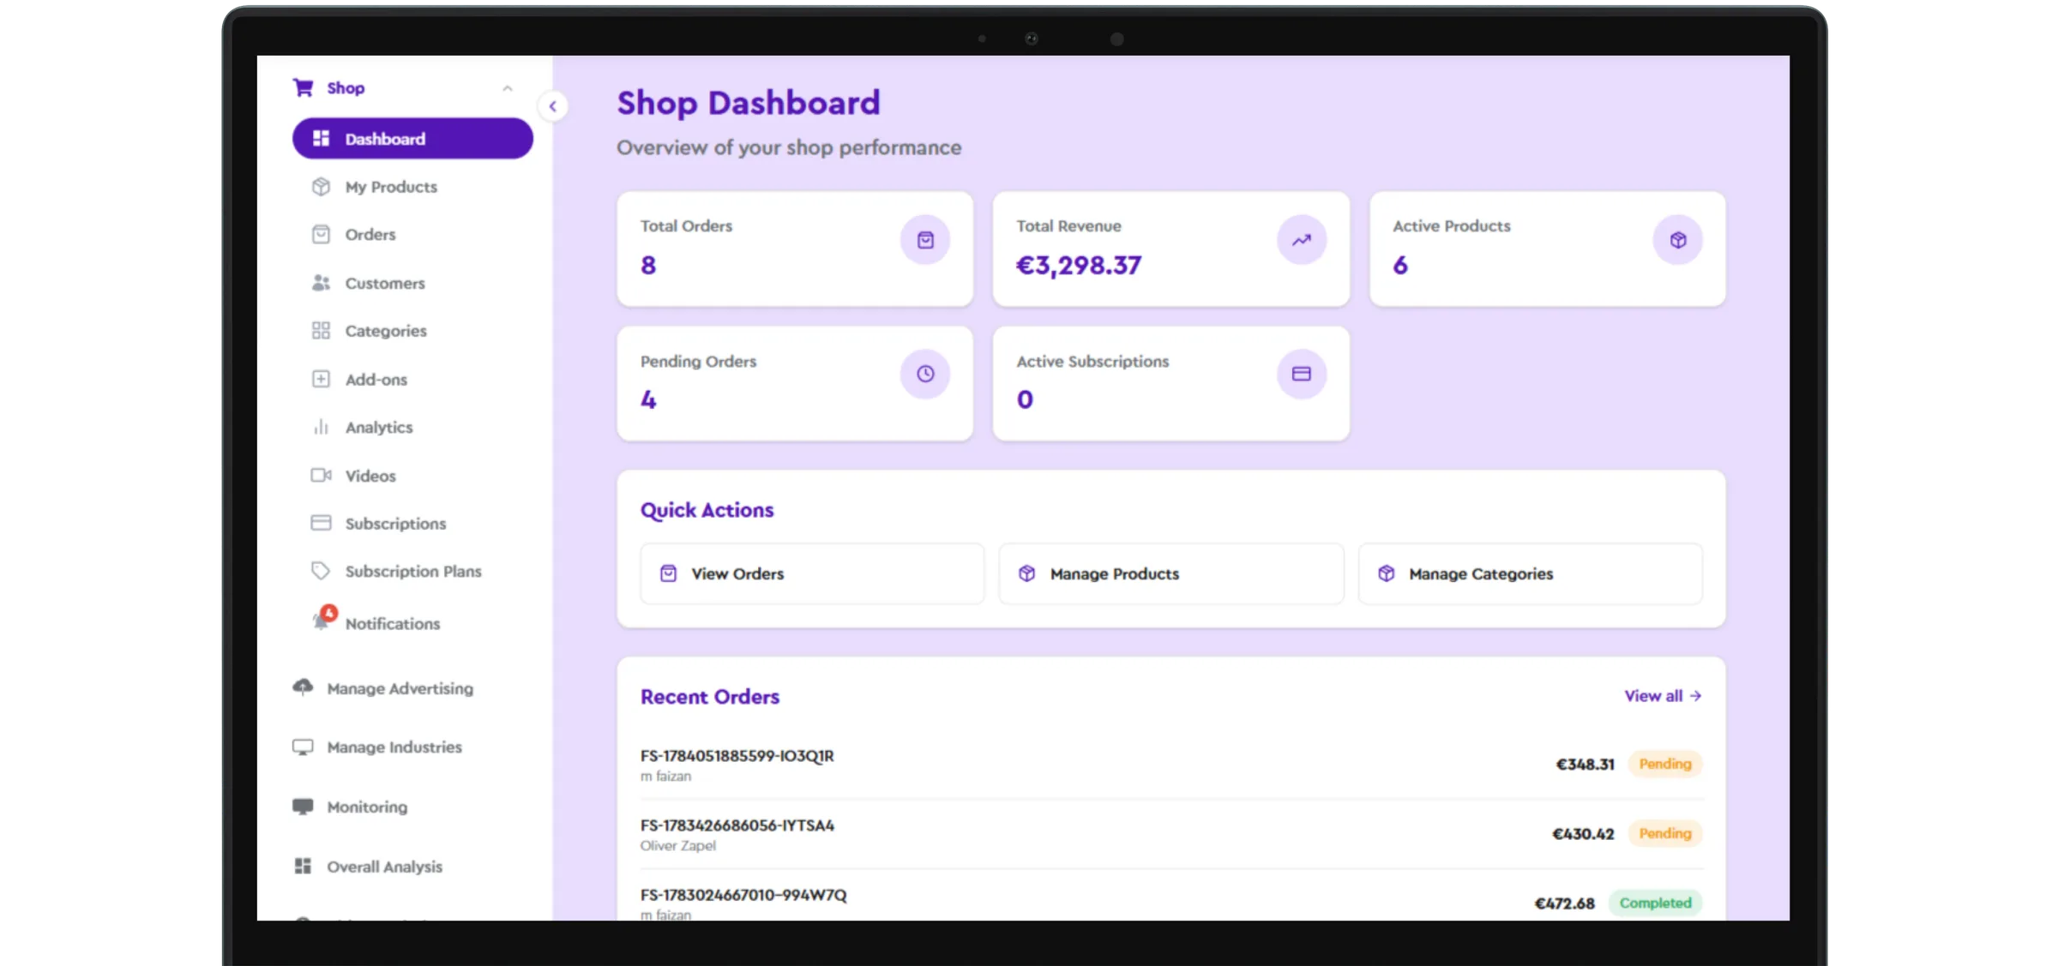Click the Completed status badge

pos(1655,903)
